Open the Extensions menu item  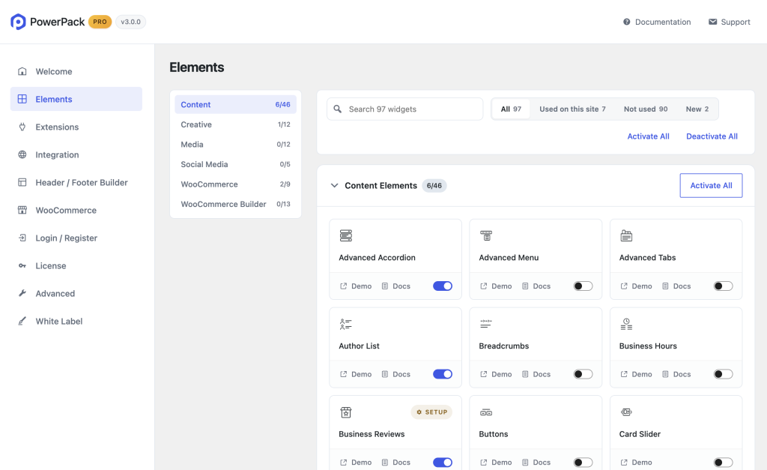pyautogui.click(x=76, y=127)
